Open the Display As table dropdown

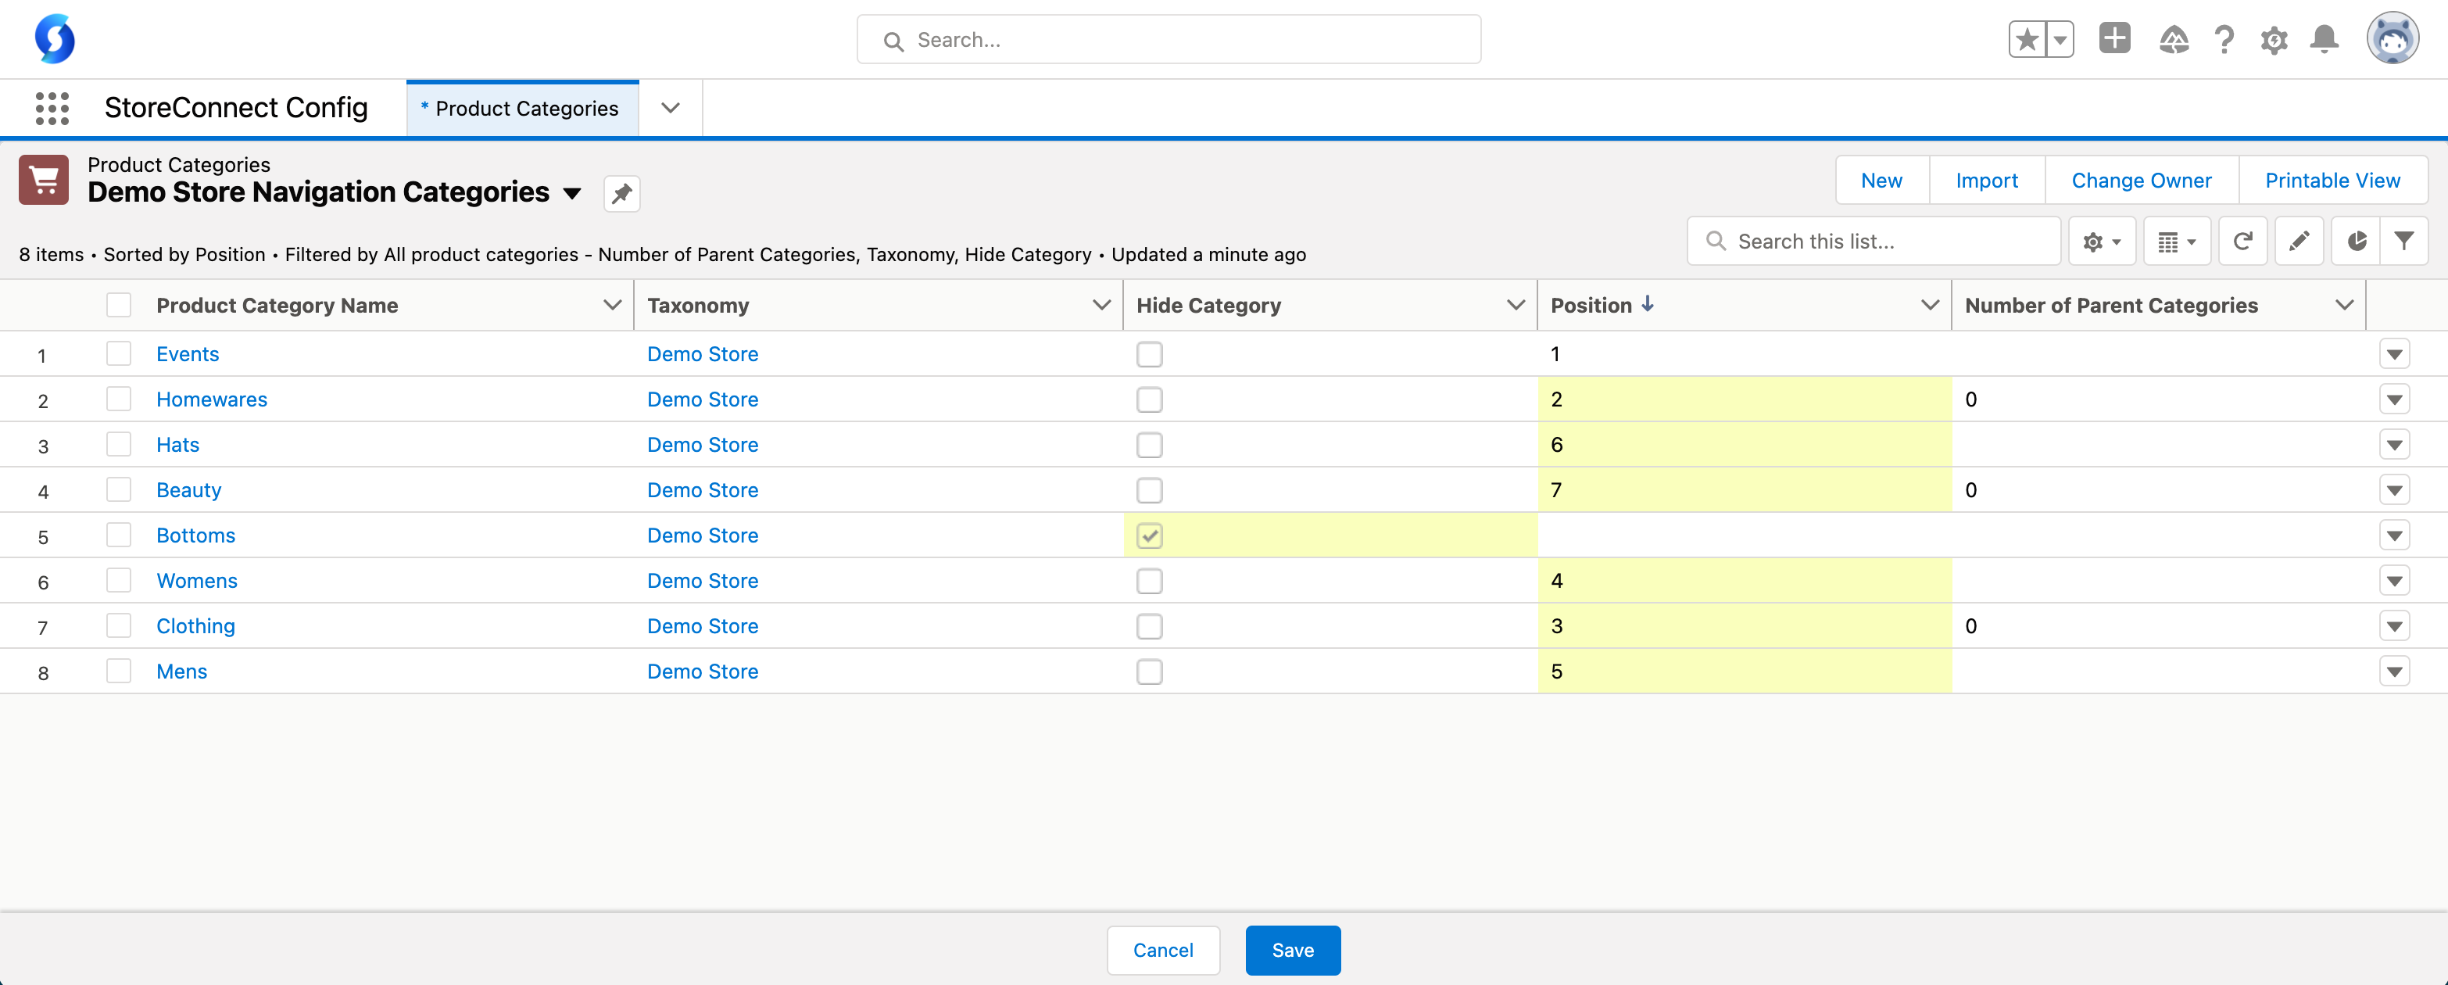2176,242
